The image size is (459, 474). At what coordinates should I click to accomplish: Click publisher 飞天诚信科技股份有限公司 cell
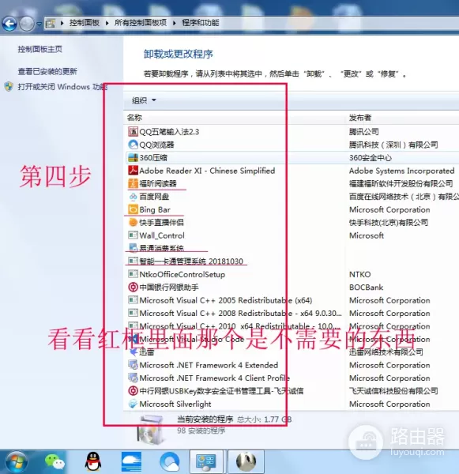tap(393, 391)
